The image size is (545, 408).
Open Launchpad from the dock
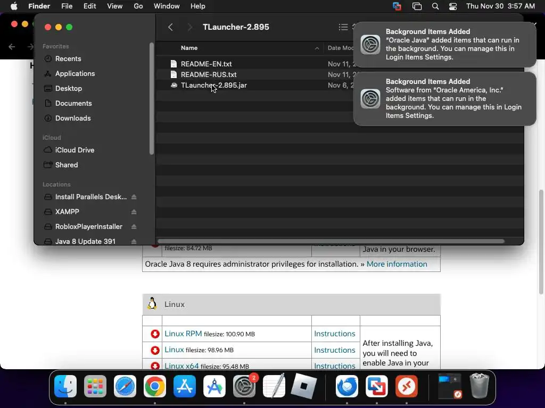(x=95, y=386)
